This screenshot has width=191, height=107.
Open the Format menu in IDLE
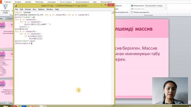(x=28, y=9)
